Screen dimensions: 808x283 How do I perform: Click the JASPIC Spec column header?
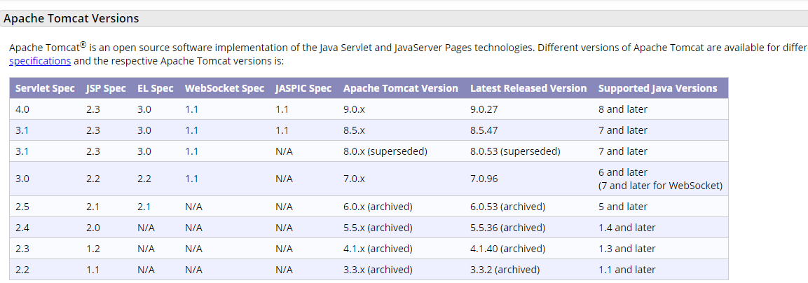click(x=303, y=88)
